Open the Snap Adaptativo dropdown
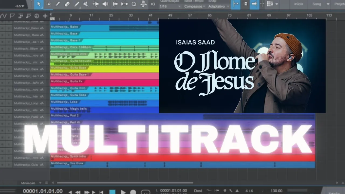 (x=219, y=6)
